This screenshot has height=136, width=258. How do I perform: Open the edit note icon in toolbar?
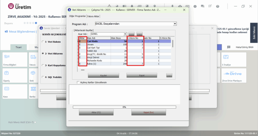[210, 6]
